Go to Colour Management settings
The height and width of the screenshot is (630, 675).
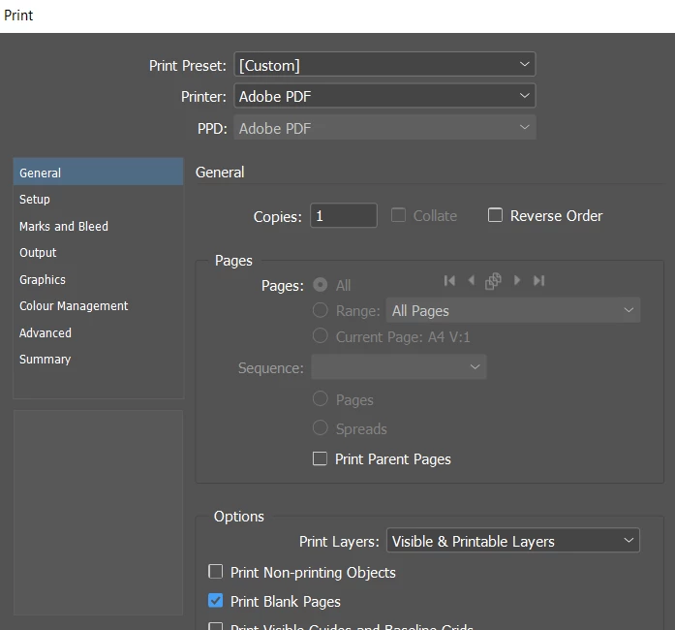(98, 306)
